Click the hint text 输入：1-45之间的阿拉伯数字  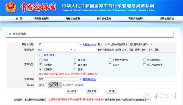pos(125,45)
